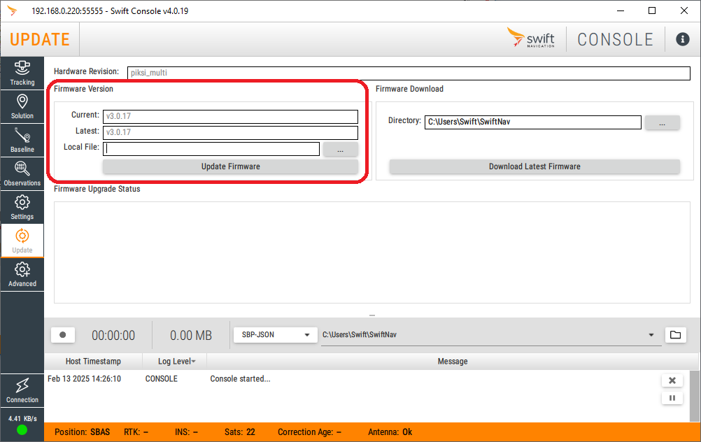
Task: Open the Connection dialog from sidebar
Action: (22, 391)
